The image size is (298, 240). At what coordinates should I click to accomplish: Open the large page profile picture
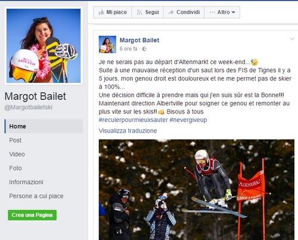44,46
